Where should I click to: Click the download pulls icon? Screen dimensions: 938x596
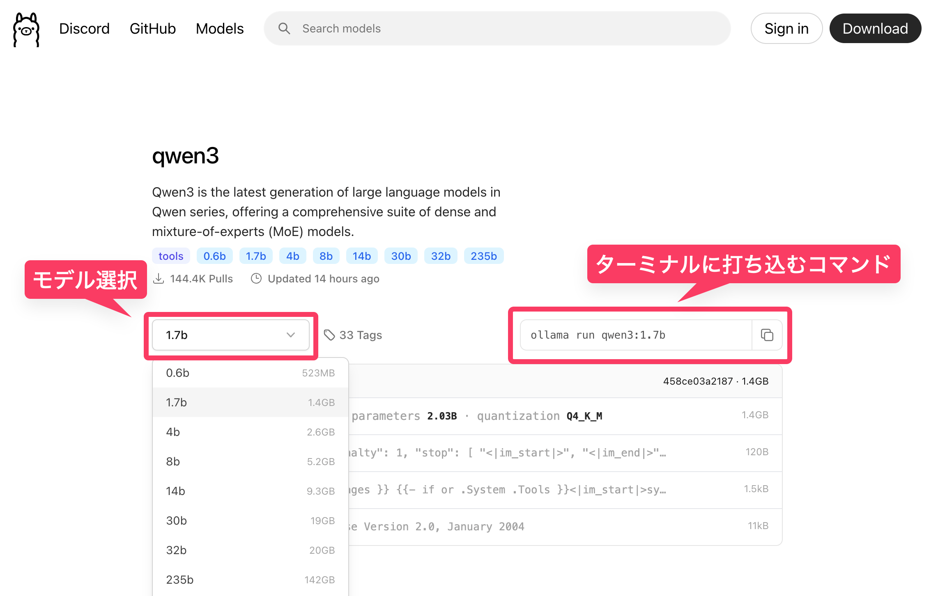click(x=159, y=279)
